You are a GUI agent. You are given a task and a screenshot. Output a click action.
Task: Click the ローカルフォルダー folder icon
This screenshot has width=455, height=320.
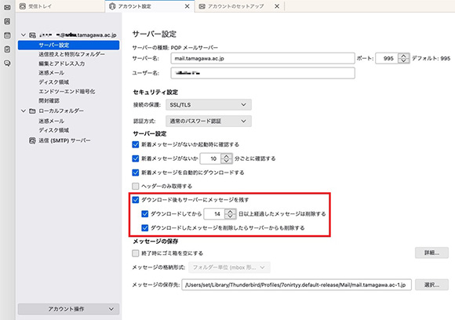click(32, 111)
